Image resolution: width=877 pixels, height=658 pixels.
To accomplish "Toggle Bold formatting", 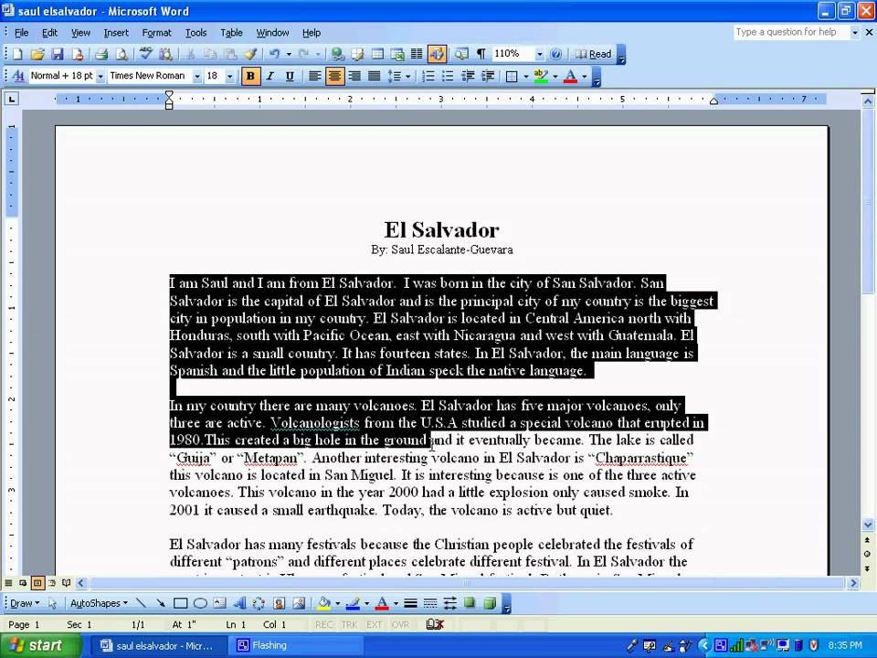I will [x=250, y=76].
